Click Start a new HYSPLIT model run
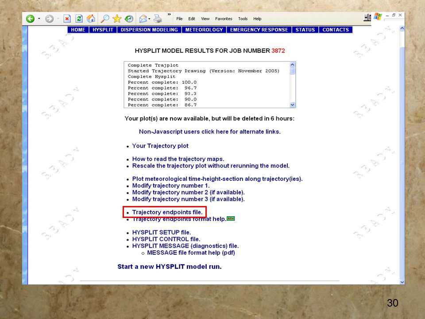Screen dimensions: 425x319 tap(170, 267)
